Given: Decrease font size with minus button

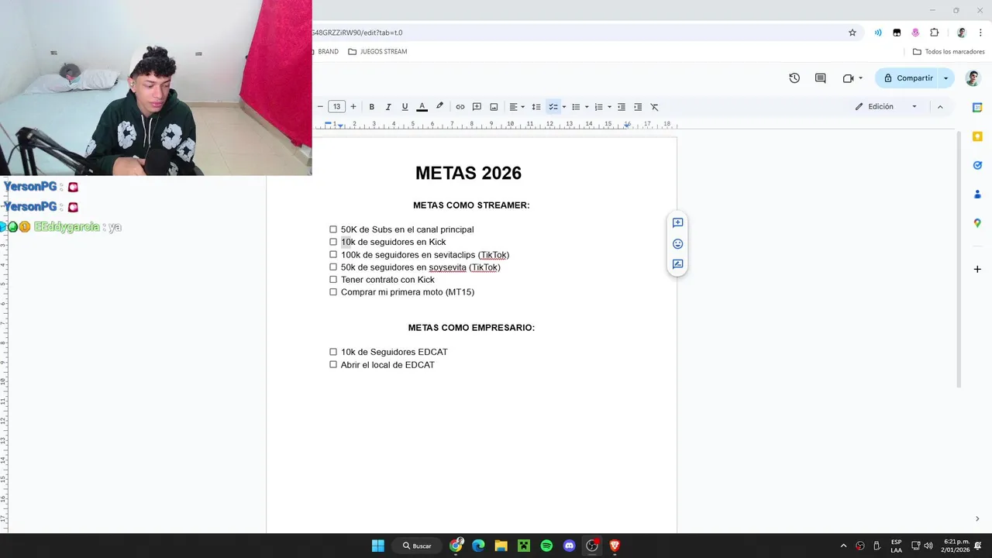Looking at the screenshot, I should click(320, 107).
